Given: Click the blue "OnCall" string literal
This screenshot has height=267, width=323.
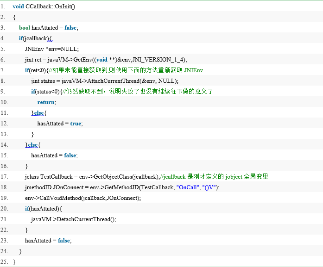Looking at the screenshot, I should point(188,187).
